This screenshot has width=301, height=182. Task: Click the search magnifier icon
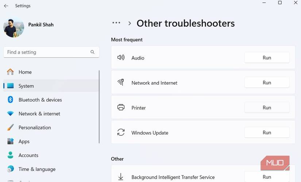pyautogui.click(x=93, y=52)
